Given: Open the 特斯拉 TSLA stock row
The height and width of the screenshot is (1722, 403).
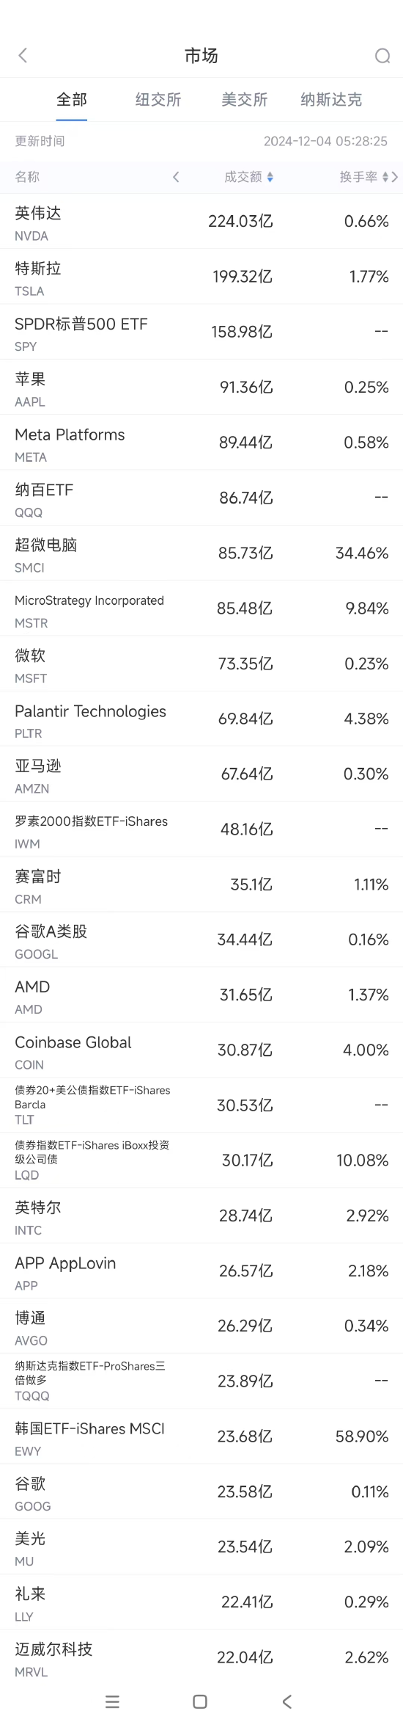Looking at the screenshot, I should tap(202, 277).
